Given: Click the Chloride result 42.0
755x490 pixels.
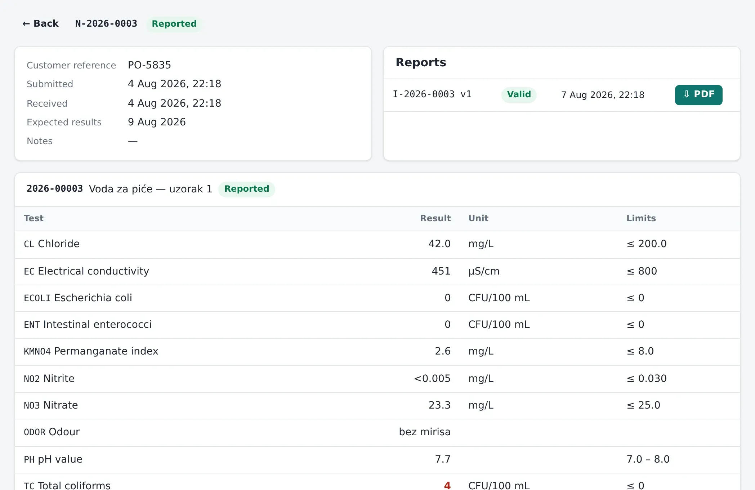Looking at the screenshot, I should [439, 244].
